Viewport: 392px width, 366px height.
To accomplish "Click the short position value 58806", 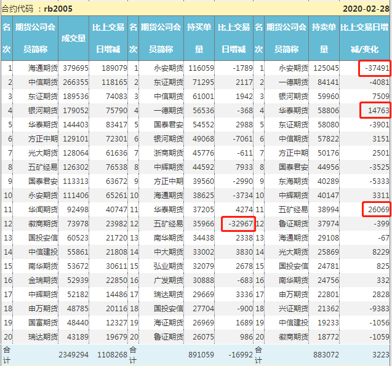I will 328,111.
